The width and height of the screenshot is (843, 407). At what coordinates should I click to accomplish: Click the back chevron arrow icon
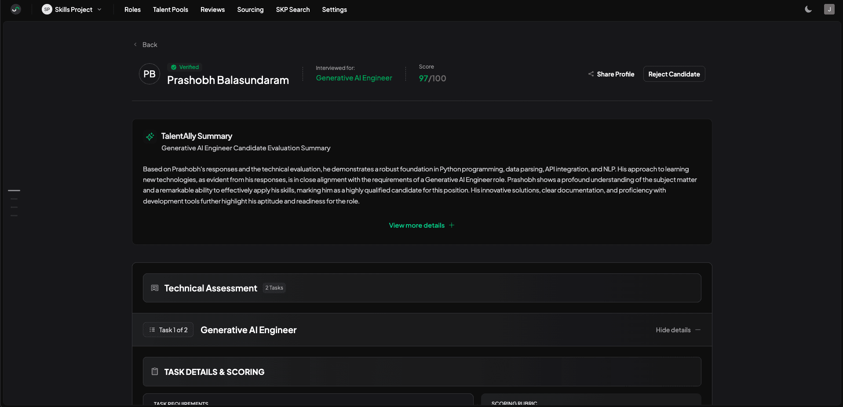135,44
